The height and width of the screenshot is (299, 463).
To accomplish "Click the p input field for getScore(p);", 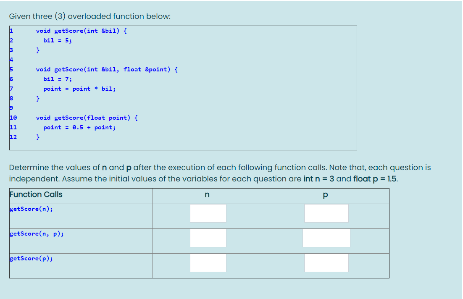I will tap(326, 262).
